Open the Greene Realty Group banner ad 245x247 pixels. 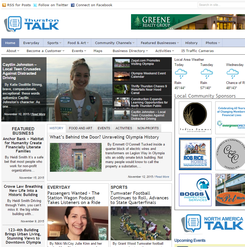point(188,22)
